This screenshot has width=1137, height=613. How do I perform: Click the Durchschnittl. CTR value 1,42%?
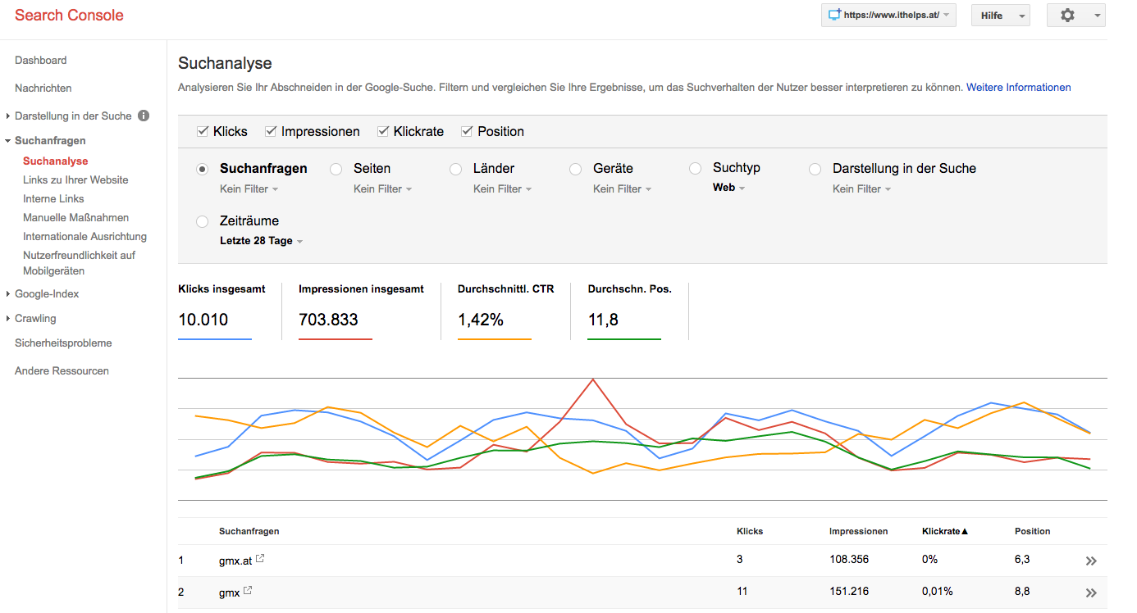click(x=481, y=320)
